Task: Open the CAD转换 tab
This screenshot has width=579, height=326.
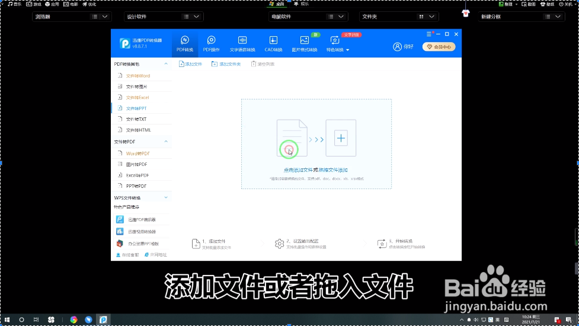Action: point(273,43)
